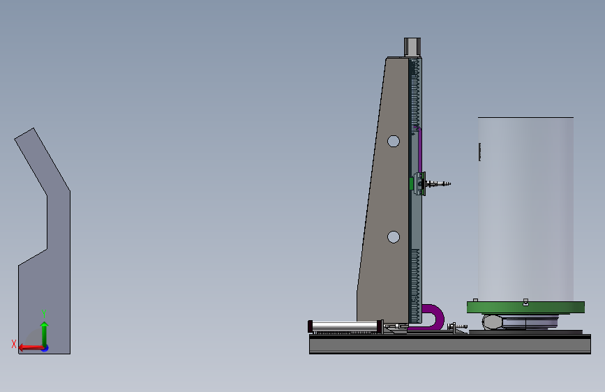This screenshot has width=605, height=392.
Task: Click the green Y axis label
Action: pos(44,314)
